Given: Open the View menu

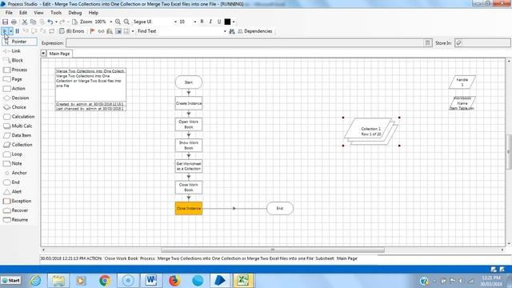Looking at the screenshot, I should coord(38,13).
